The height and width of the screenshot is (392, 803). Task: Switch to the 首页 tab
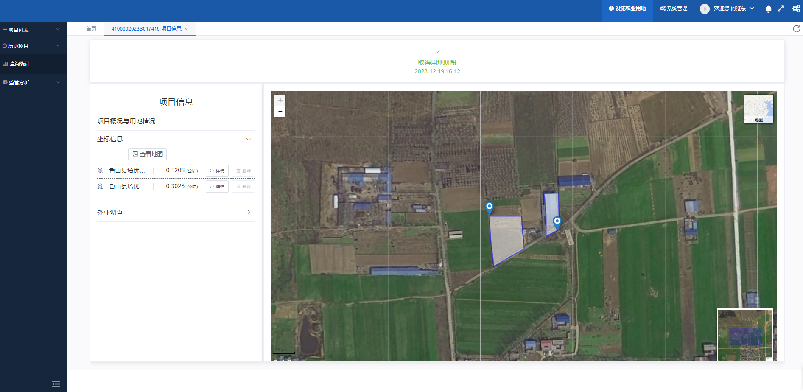tap(91, 29)
